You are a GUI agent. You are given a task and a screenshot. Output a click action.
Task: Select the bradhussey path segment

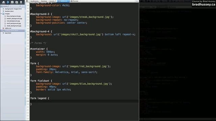[x=34, y=1]
